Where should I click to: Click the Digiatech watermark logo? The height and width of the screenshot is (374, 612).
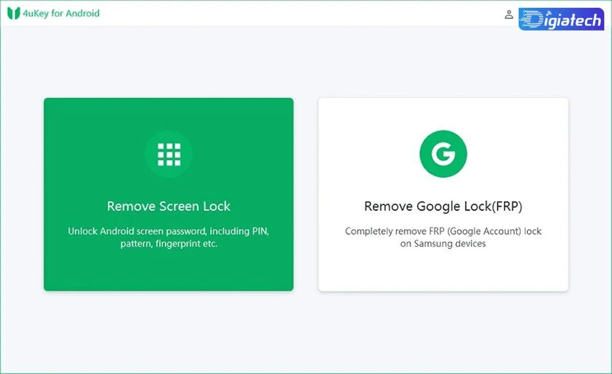tap(561, 19)
